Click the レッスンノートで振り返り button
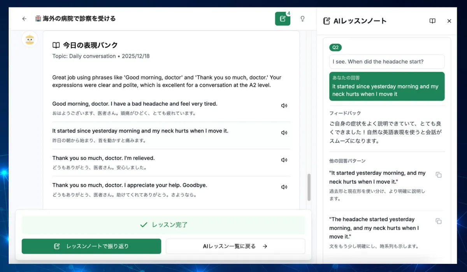This screenshot has width=467, height=272. point(91,246)
